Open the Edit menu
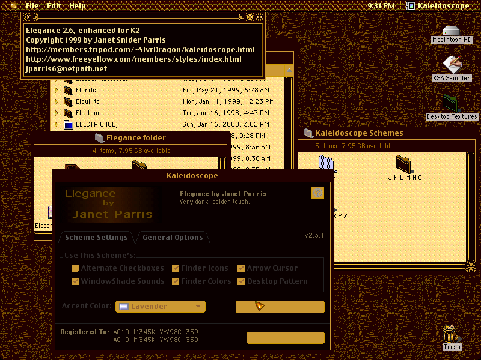This screenshot has width=481, height=360. pos(54,5)
